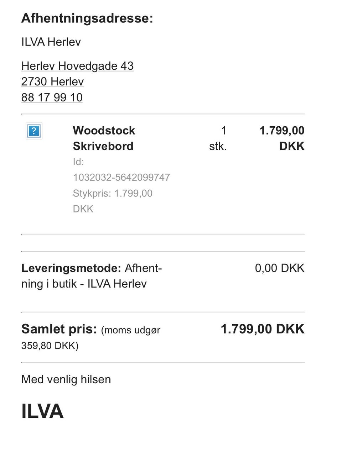
Task: Click the '1 stk.' quantity text
Action: (218, 138)
